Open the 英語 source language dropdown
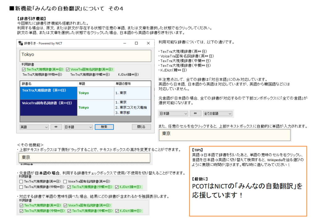 tap(34, 127)
